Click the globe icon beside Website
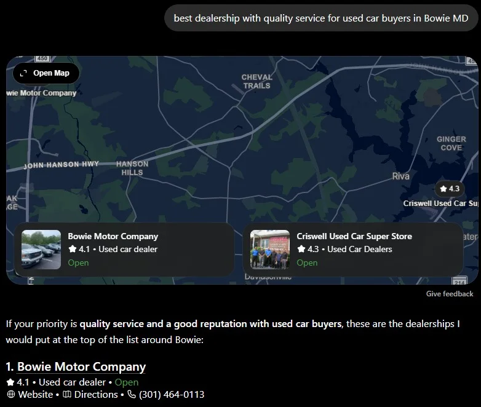 coord(10,395)
